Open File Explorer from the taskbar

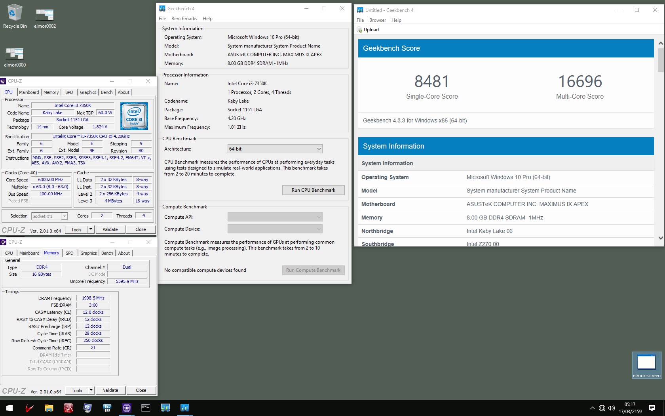(x=49, y=408)
